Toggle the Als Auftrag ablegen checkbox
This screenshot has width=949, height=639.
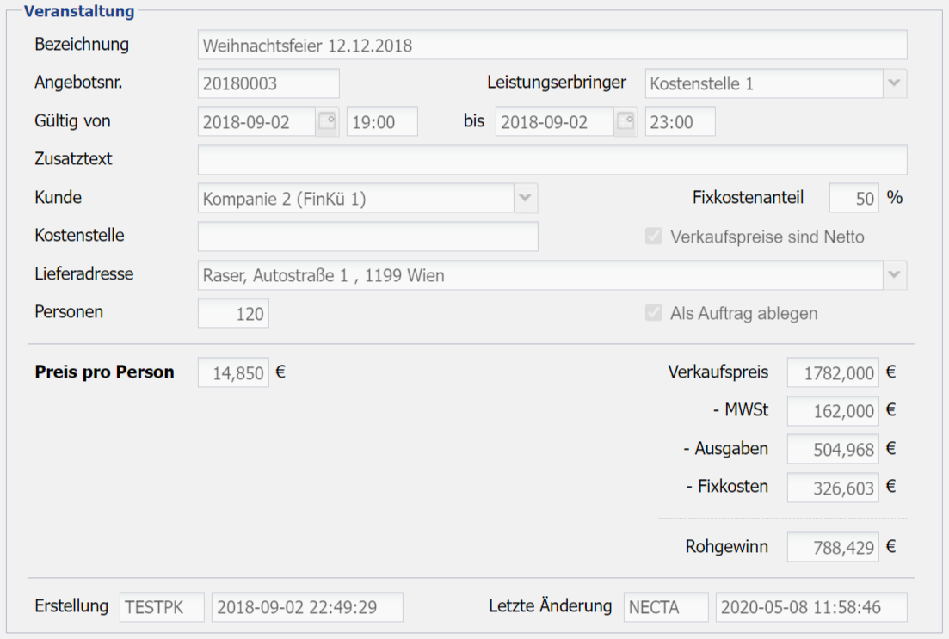[x=654, y=313]
